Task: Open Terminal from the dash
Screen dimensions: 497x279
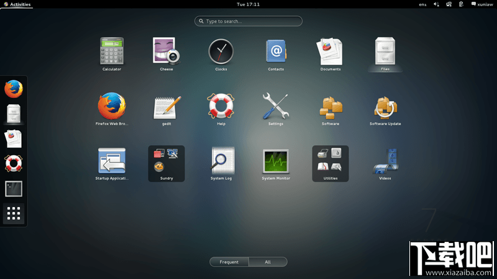Action: pyautogui.click(x=14, y=188)
